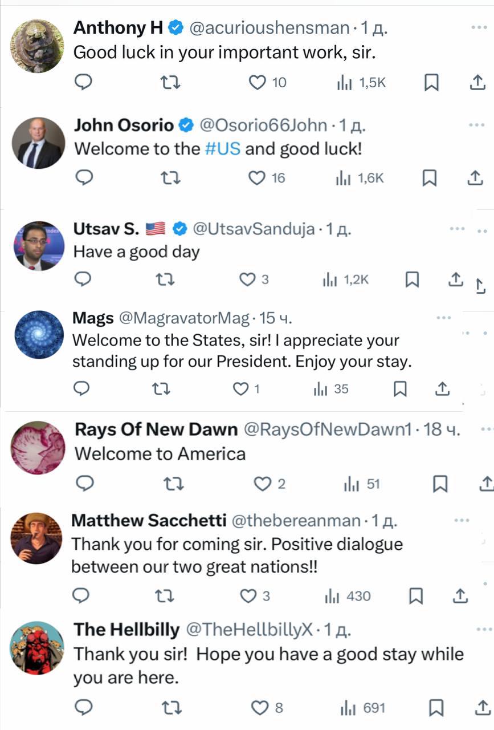
Task: Open John Osorio's profile photo
Action: click(38, 143)
